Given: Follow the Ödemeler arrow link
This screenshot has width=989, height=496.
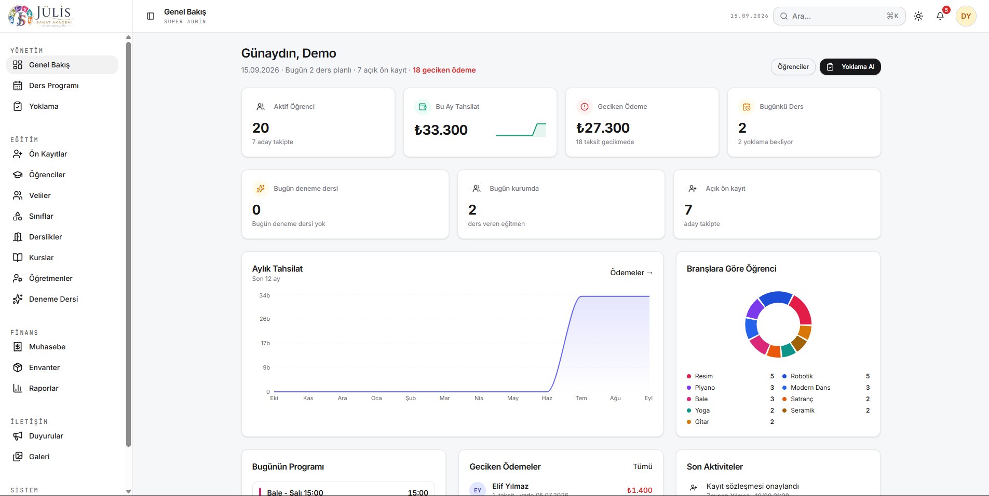Looking at the screenshot, I should pyautogui.click(x=631, y=273).
